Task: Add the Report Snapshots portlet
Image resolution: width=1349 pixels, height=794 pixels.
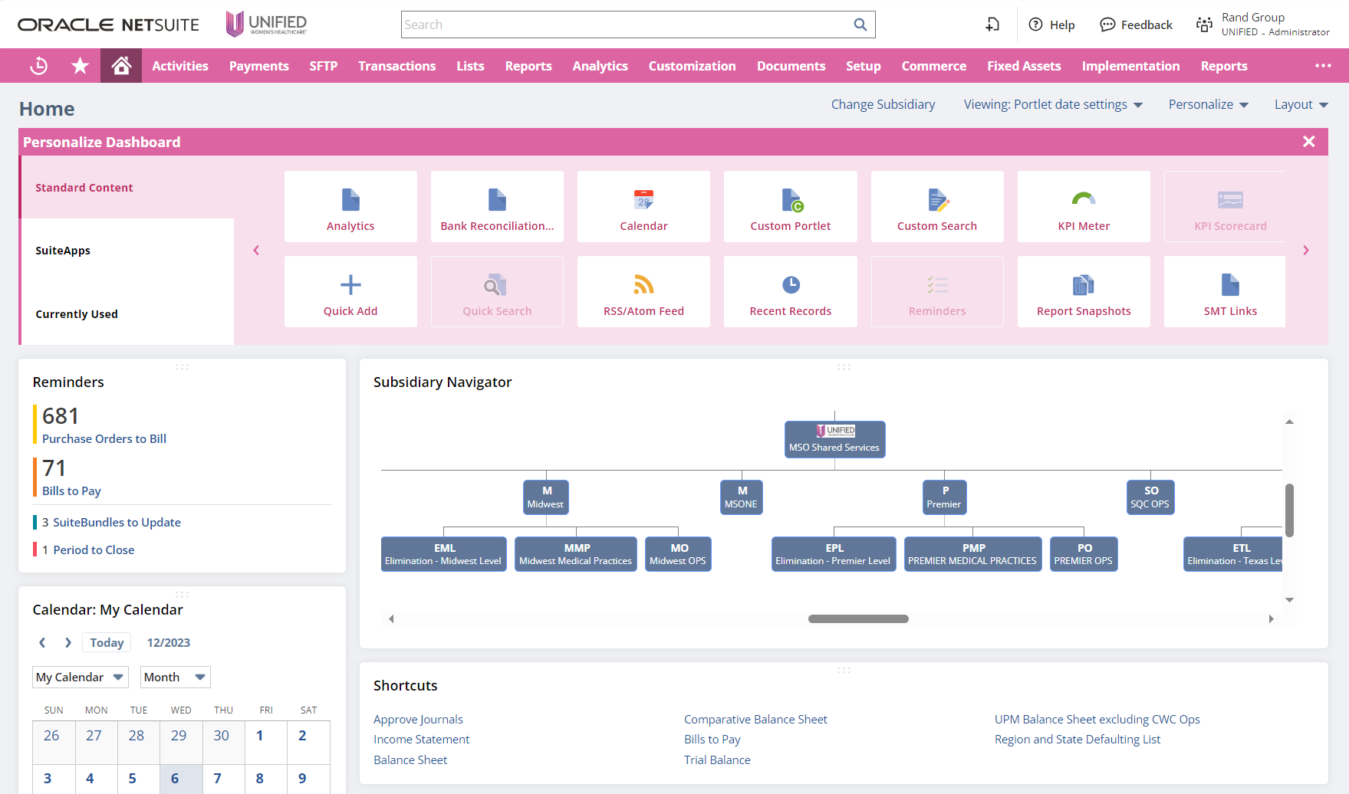Action: pyautogui.click(x=1084, y=292)
